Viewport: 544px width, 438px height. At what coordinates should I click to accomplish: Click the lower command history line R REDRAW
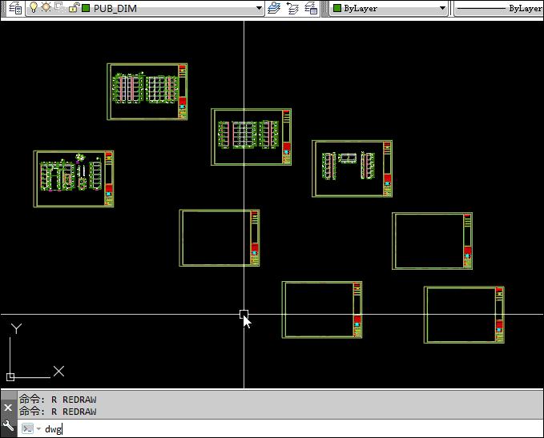pos(58,412)
